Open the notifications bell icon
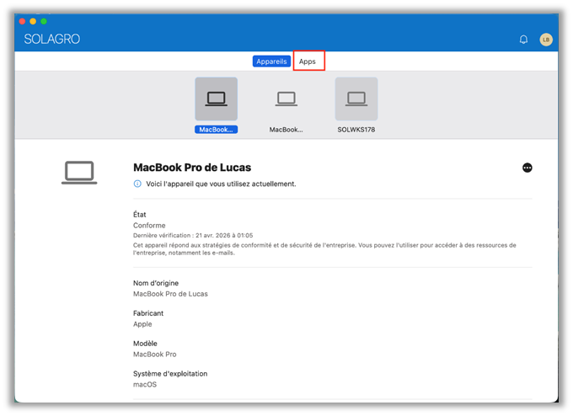 [x=523, y=40]
